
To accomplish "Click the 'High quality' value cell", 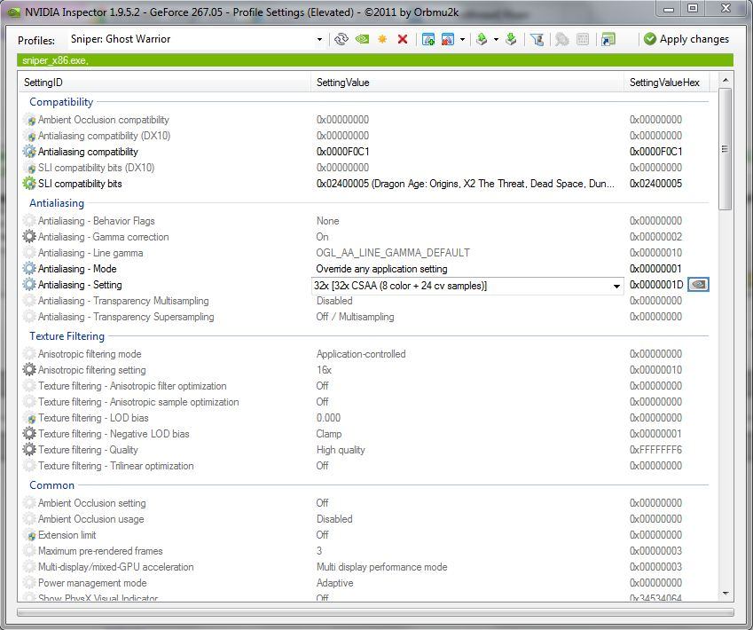I will click(x=341, y=450).
